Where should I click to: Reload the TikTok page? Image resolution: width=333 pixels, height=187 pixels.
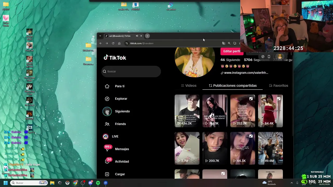pos(113,43)
